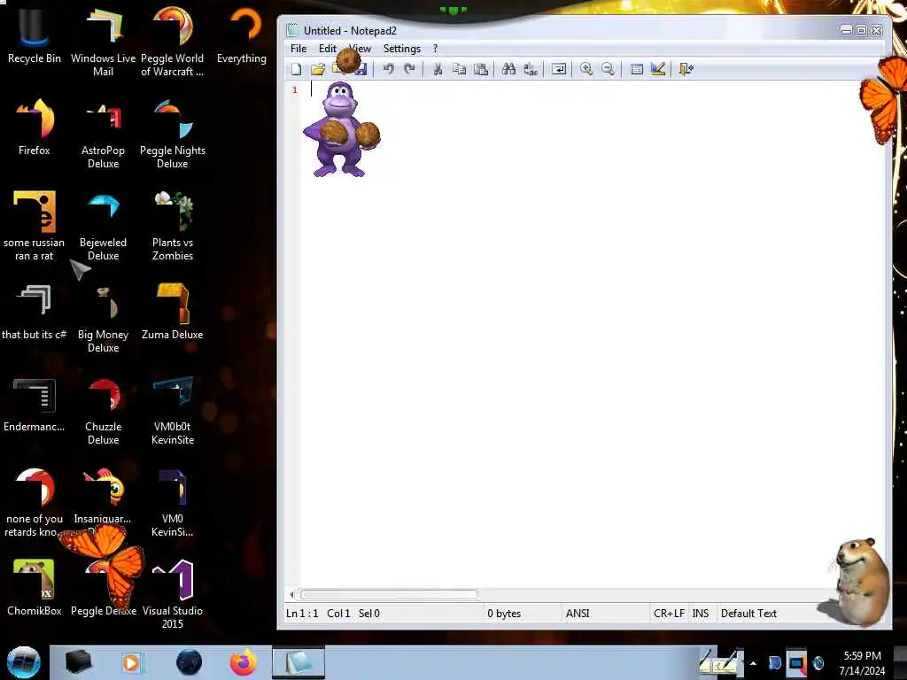The width and height of the screenshot is (907, 680).
Task: Paste using the clipboard toolbar icon
Action: point(481,69)
